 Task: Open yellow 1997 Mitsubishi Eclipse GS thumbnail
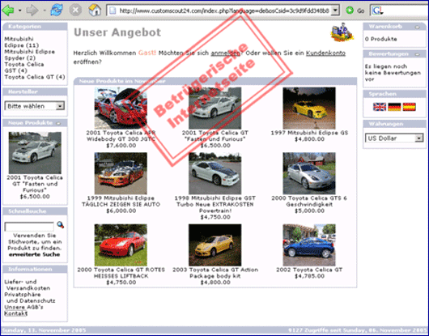pyautogui.click(x=309, y=108)
